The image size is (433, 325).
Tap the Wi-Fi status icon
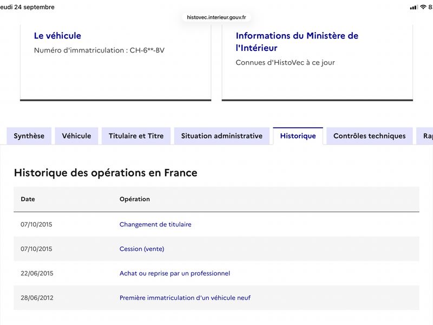pos(423,7)
